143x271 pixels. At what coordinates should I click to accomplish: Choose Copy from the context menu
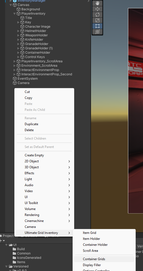point(44,98)
